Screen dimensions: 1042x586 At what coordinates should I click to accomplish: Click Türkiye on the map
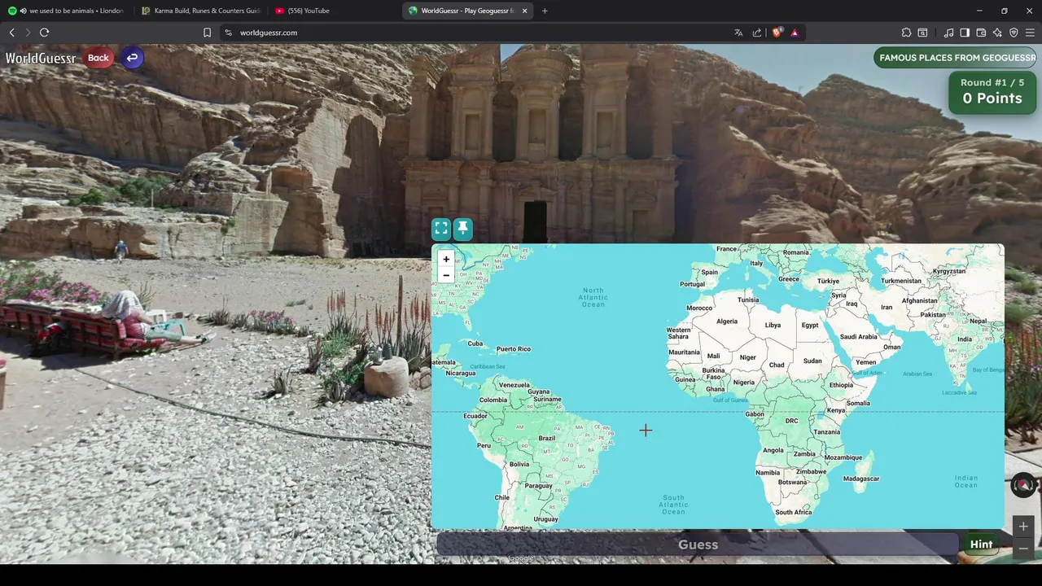coord(828,281)
